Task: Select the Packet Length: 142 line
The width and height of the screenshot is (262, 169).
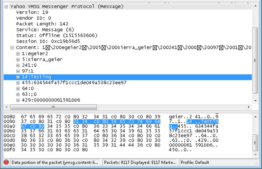Action: coord(42,24)
